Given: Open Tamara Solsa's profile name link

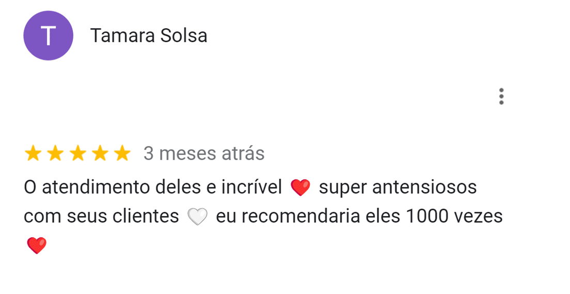Looking at the screenshot, I should (149, 36).
